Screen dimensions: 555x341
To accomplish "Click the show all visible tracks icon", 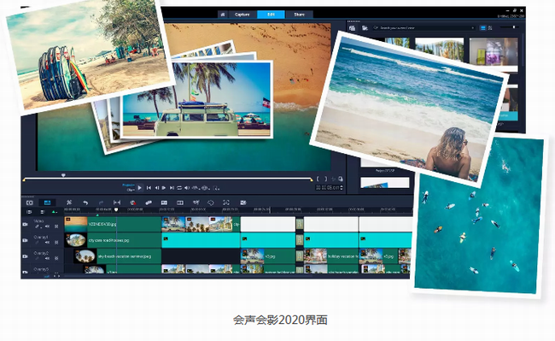I will pyautogui.click(x=29, y=212).
